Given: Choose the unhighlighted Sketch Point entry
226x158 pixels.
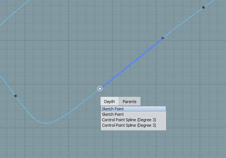Looking at the screenshot, I should coord(134,114).
